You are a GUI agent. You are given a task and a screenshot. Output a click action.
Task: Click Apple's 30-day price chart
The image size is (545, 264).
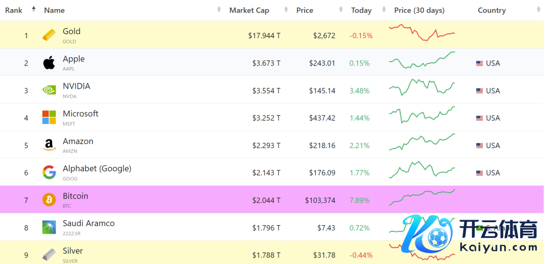click(x=422, y=60)
